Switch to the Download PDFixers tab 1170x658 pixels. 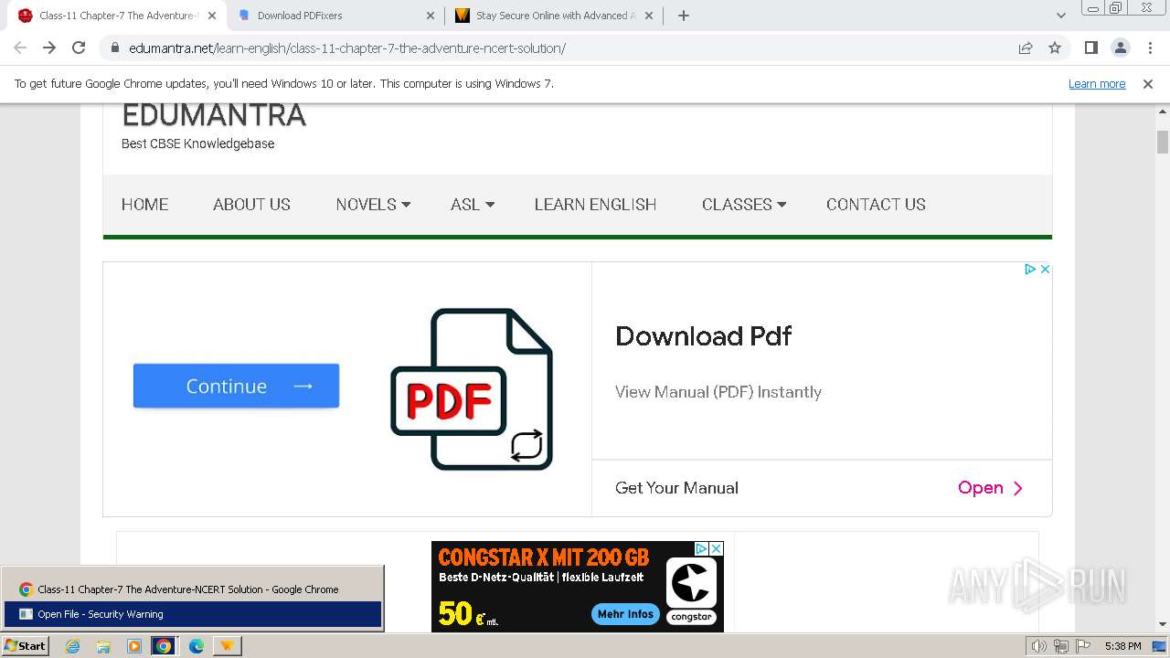pos(335,16)
